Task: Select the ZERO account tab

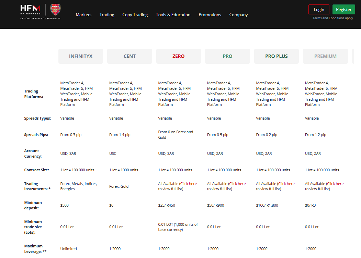Action: [178, 56]
